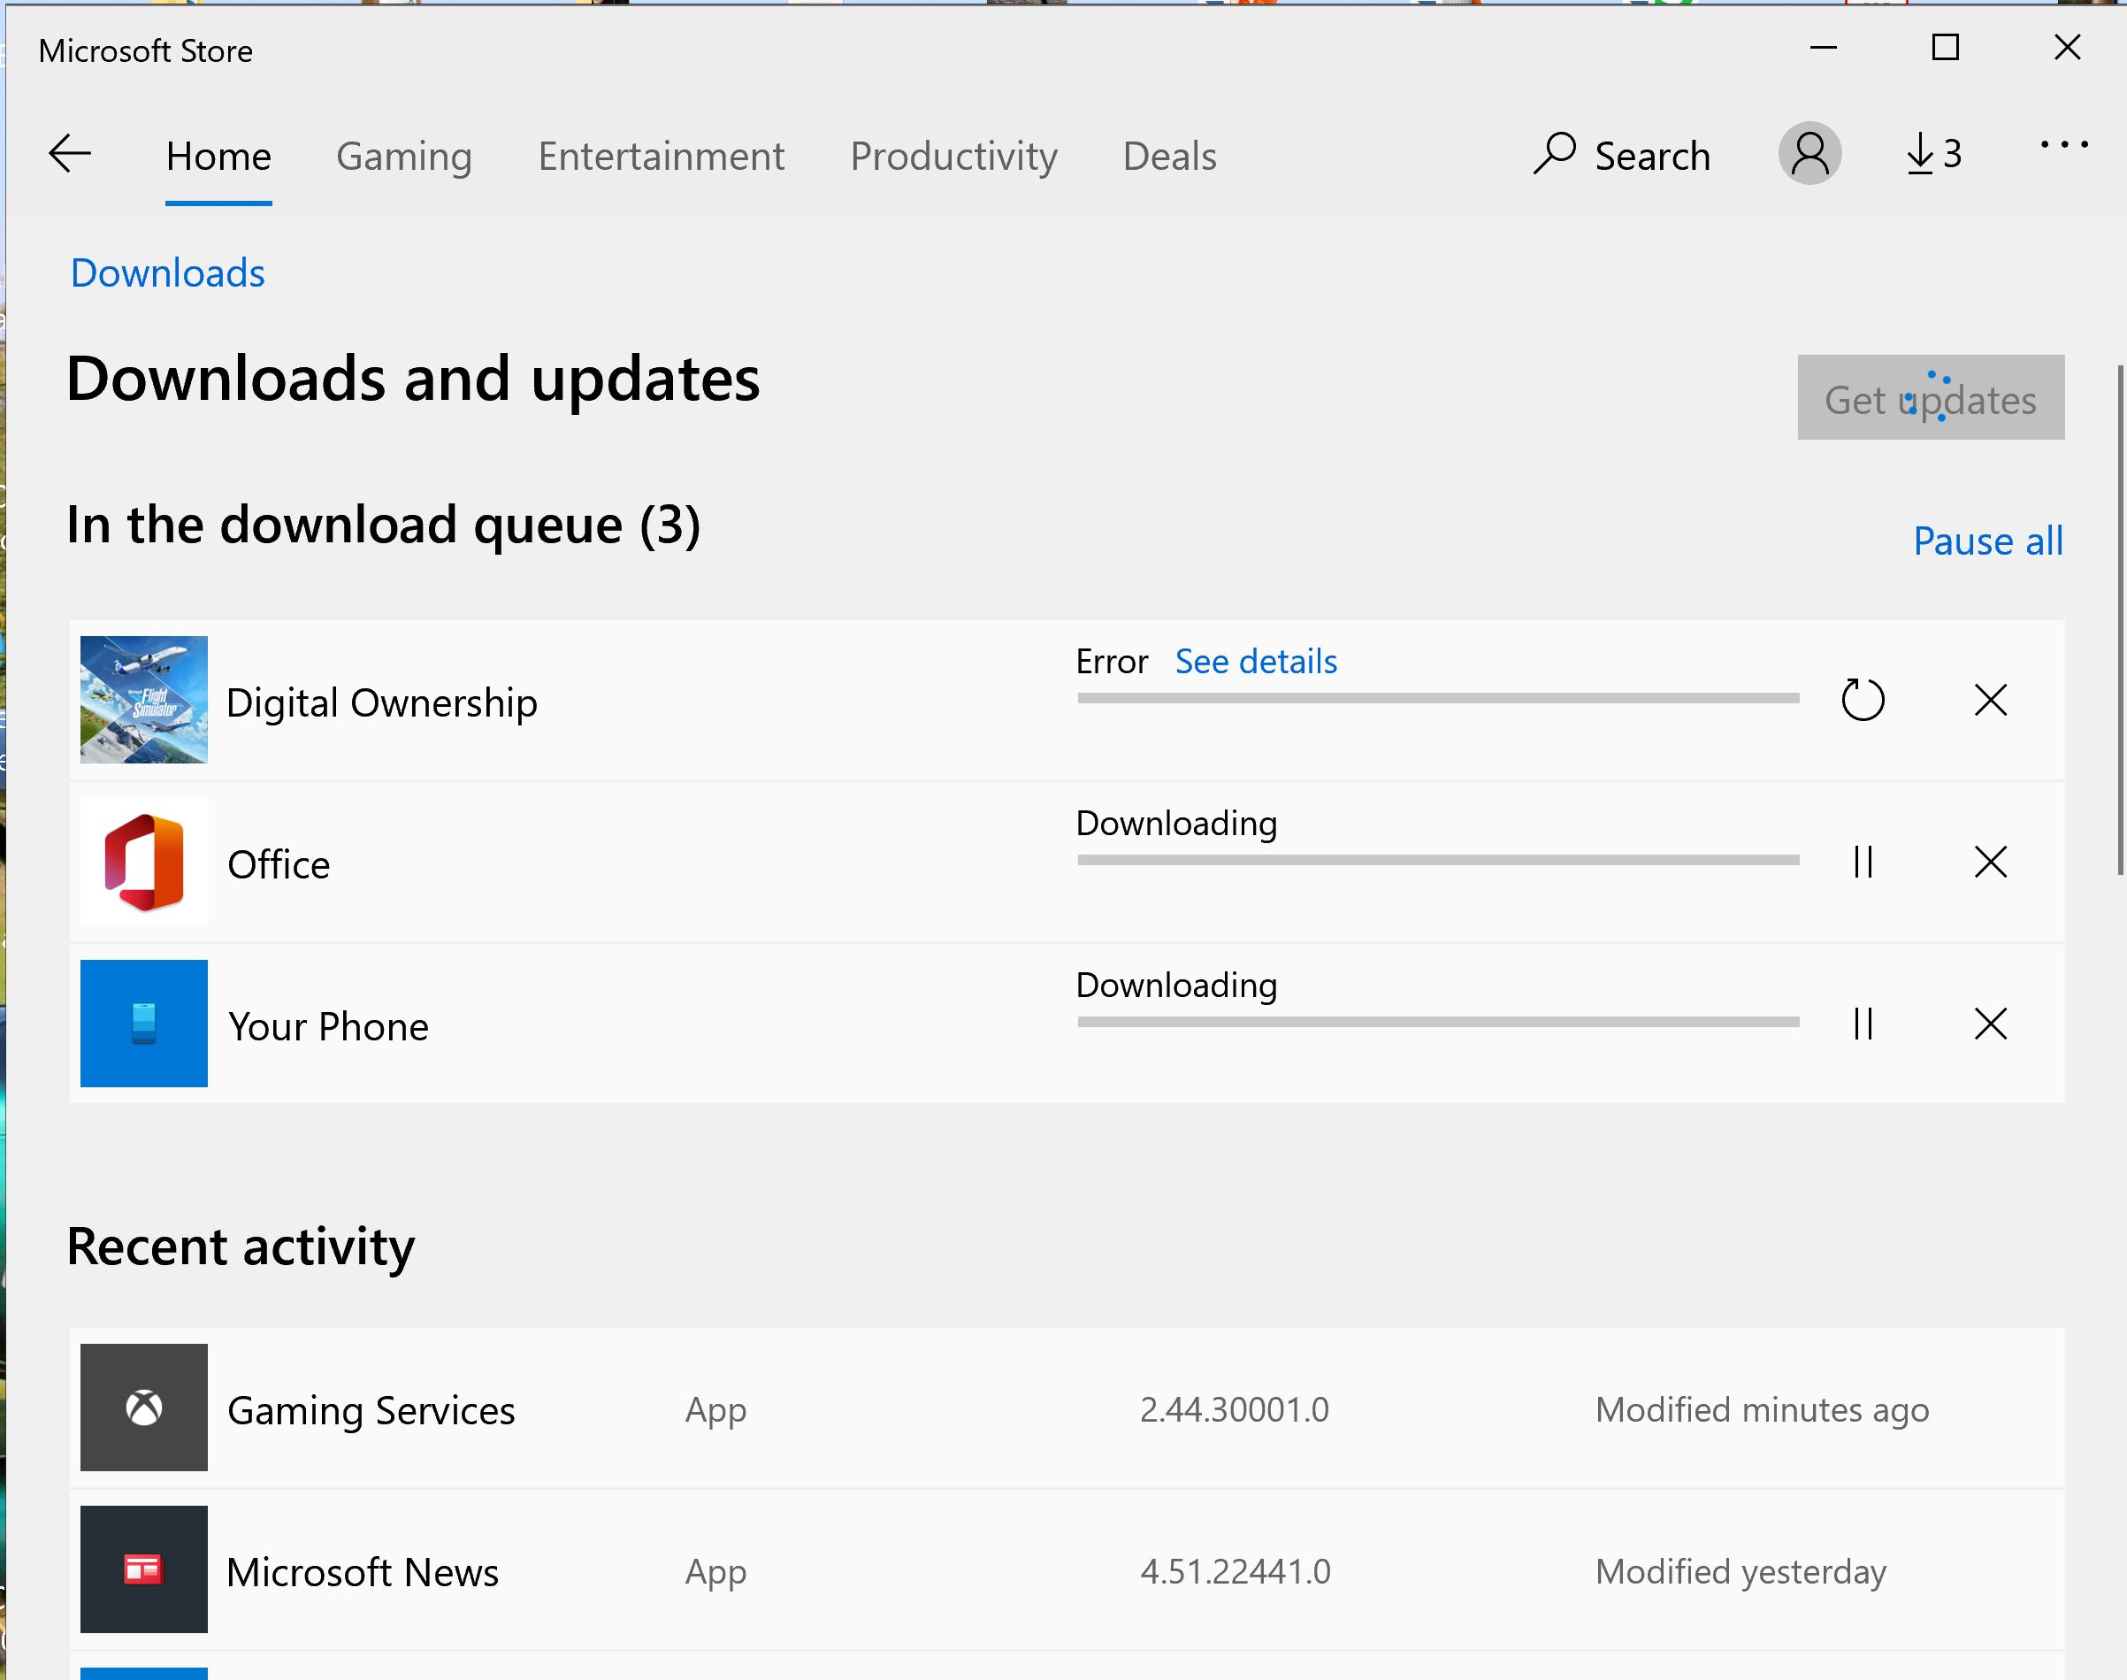2127x1680 pixels.
Task: Click the Search magnifier button
Action: pos(1621,155)
